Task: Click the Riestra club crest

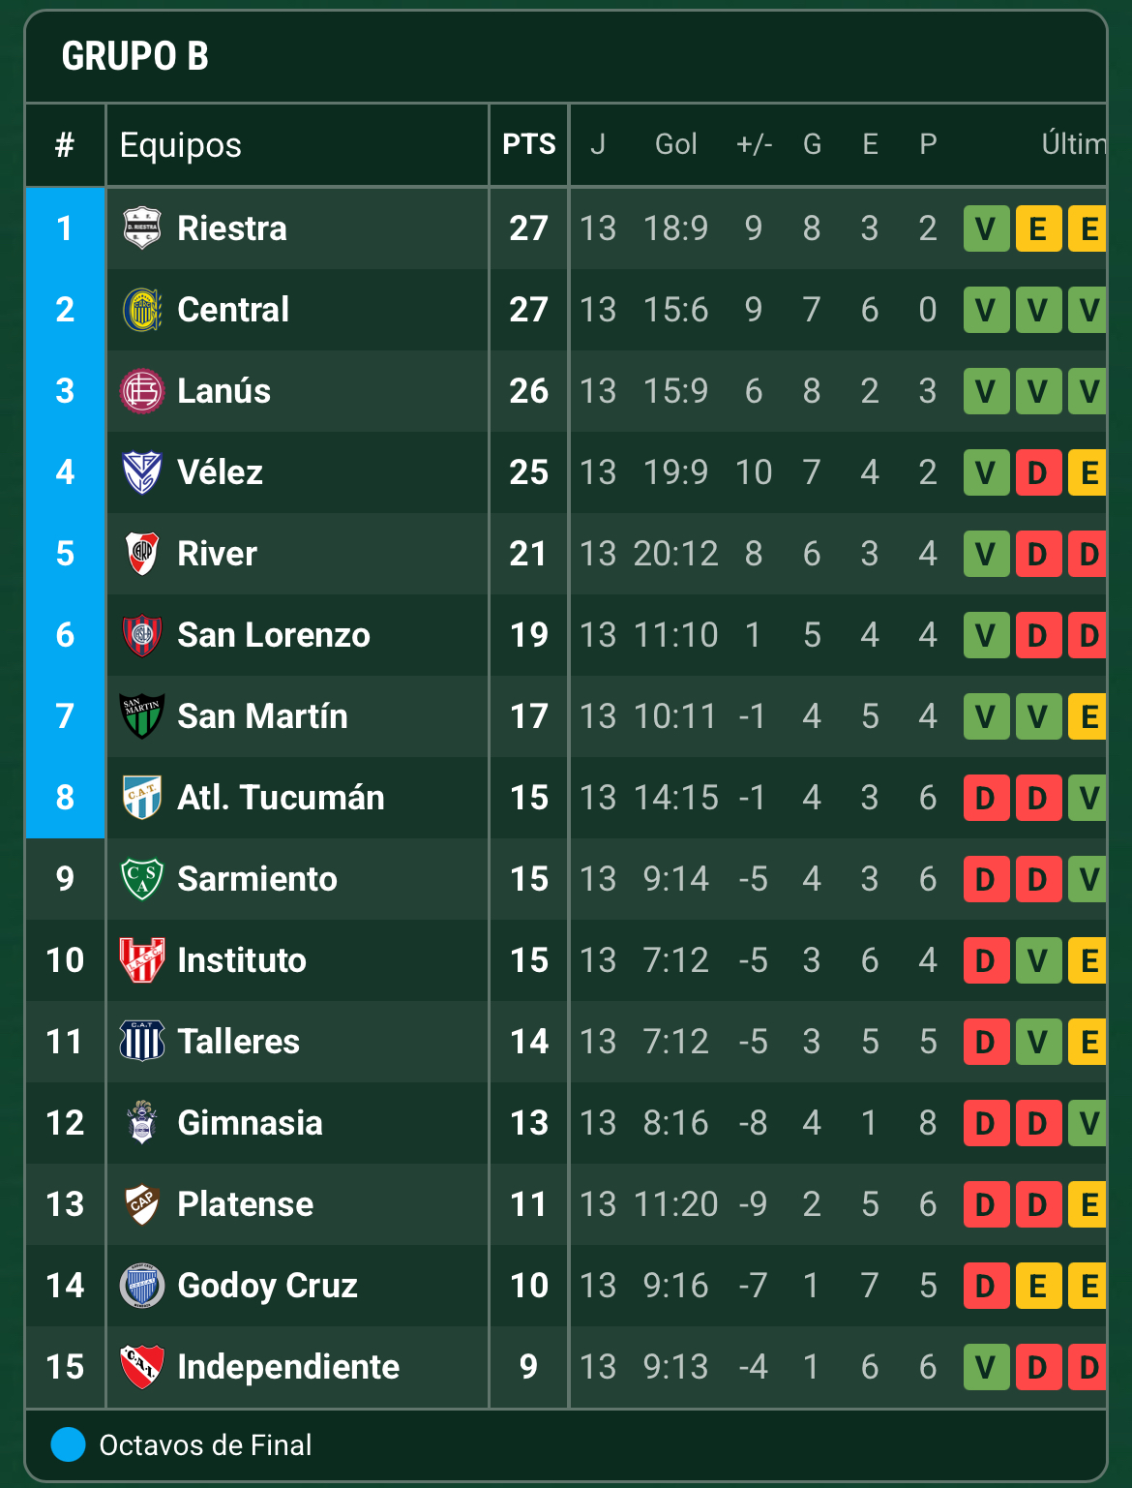Action: 142,228
